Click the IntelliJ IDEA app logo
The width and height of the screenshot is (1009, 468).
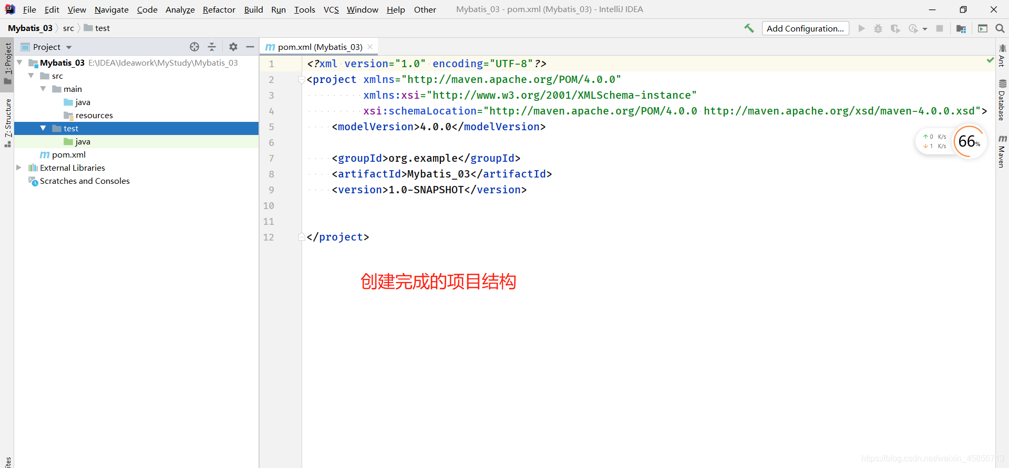(x=10, y=9)
